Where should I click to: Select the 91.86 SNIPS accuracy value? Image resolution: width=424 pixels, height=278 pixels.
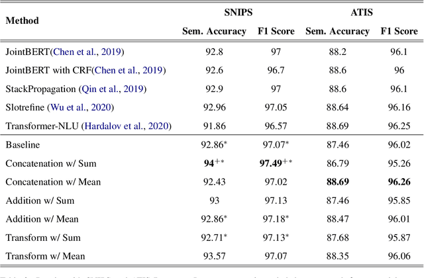tap(209, 125)
